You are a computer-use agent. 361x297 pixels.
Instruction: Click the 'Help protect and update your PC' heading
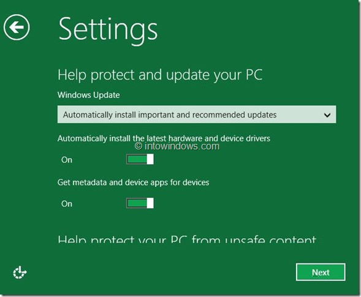160,75
